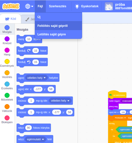The width and height of the screenshot is (132, 143).
Task: Click clockwise rotate arrow in fordulj block
Action: 29,51
